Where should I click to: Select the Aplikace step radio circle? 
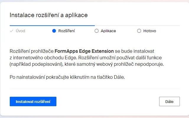97,31
